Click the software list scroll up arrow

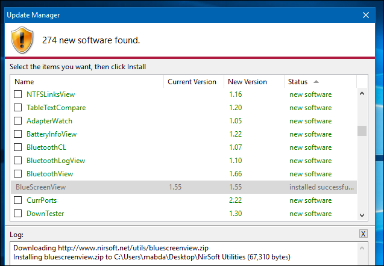coord(362,93)
